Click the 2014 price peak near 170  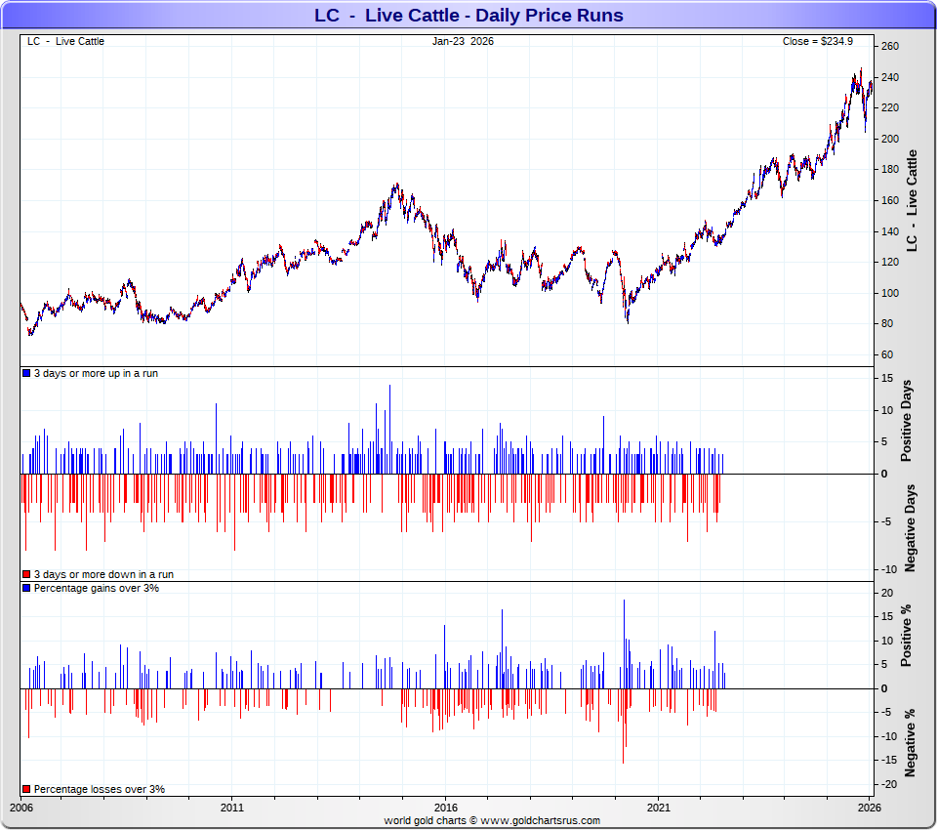(x=396, y=186)
